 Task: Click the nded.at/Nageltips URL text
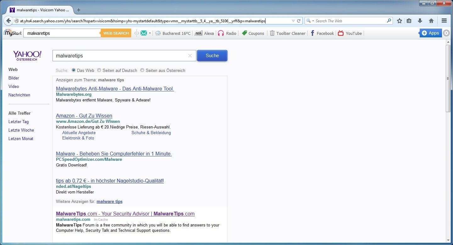point(74,186)
